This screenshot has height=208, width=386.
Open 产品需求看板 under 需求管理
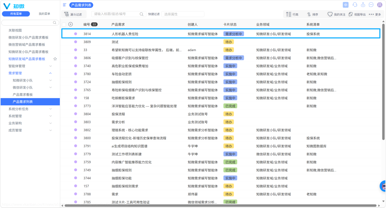point(23,95)
